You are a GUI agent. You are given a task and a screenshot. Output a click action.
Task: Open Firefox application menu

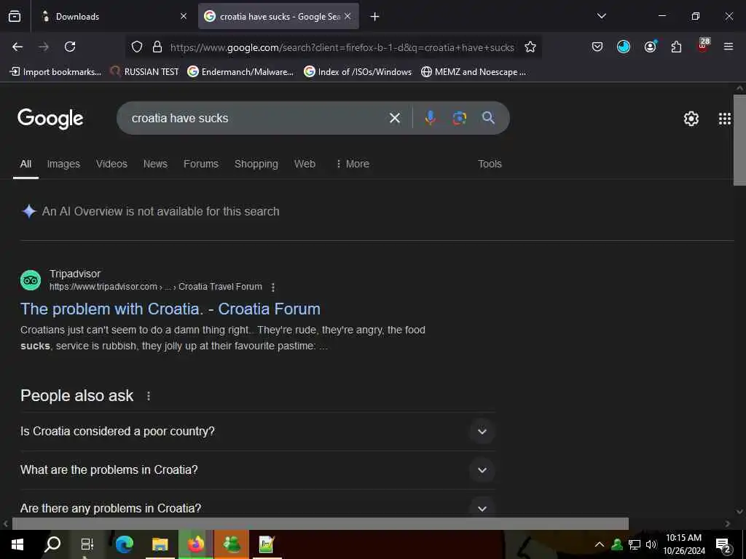[x=729, y=47]
